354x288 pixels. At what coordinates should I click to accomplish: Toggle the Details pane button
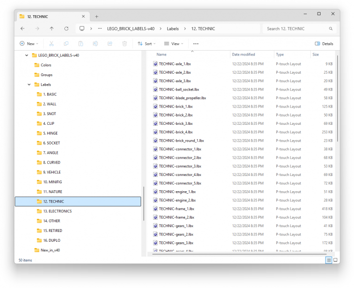[x=324, y=44]
